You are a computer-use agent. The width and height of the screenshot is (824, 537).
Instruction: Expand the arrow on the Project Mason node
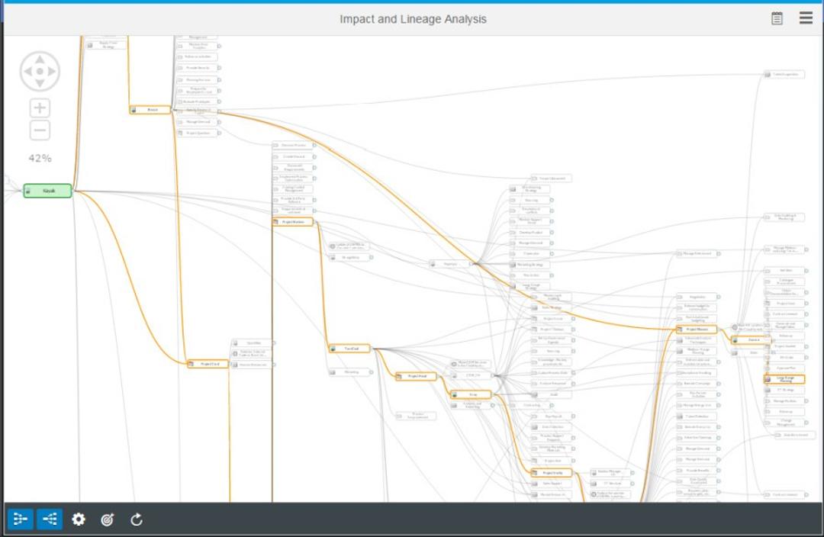point(718,330)
